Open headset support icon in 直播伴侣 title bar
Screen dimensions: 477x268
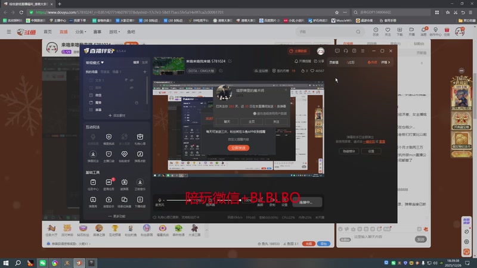click(x=346, y=51)
